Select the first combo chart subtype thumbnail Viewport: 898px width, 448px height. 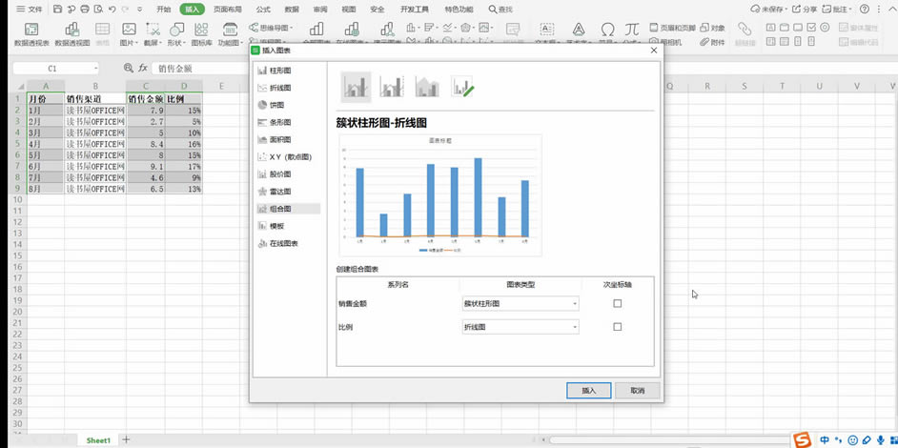pyautogui.click(x=356, y=87)
